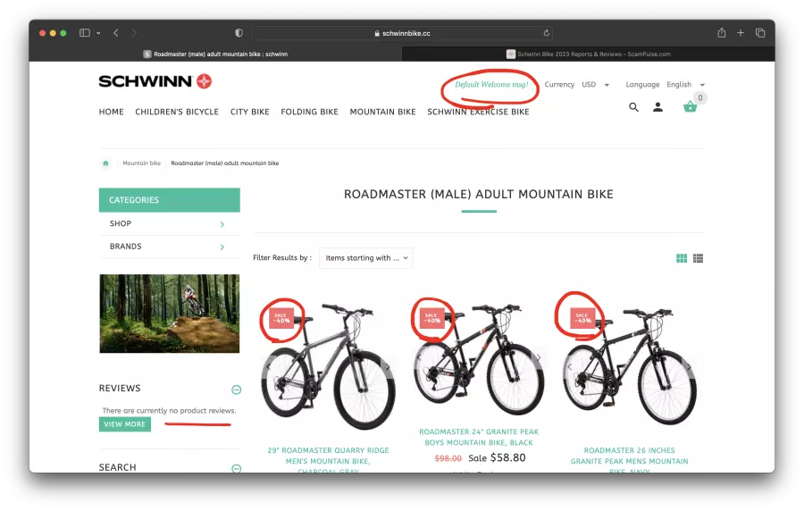
Task: Open the sidebar menu dropdown arrow in Safari
Action: point(98,33)
